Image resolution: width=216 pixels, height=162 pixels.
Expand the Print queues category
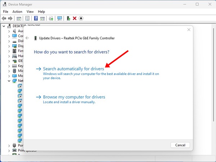(x=9, y=151)
